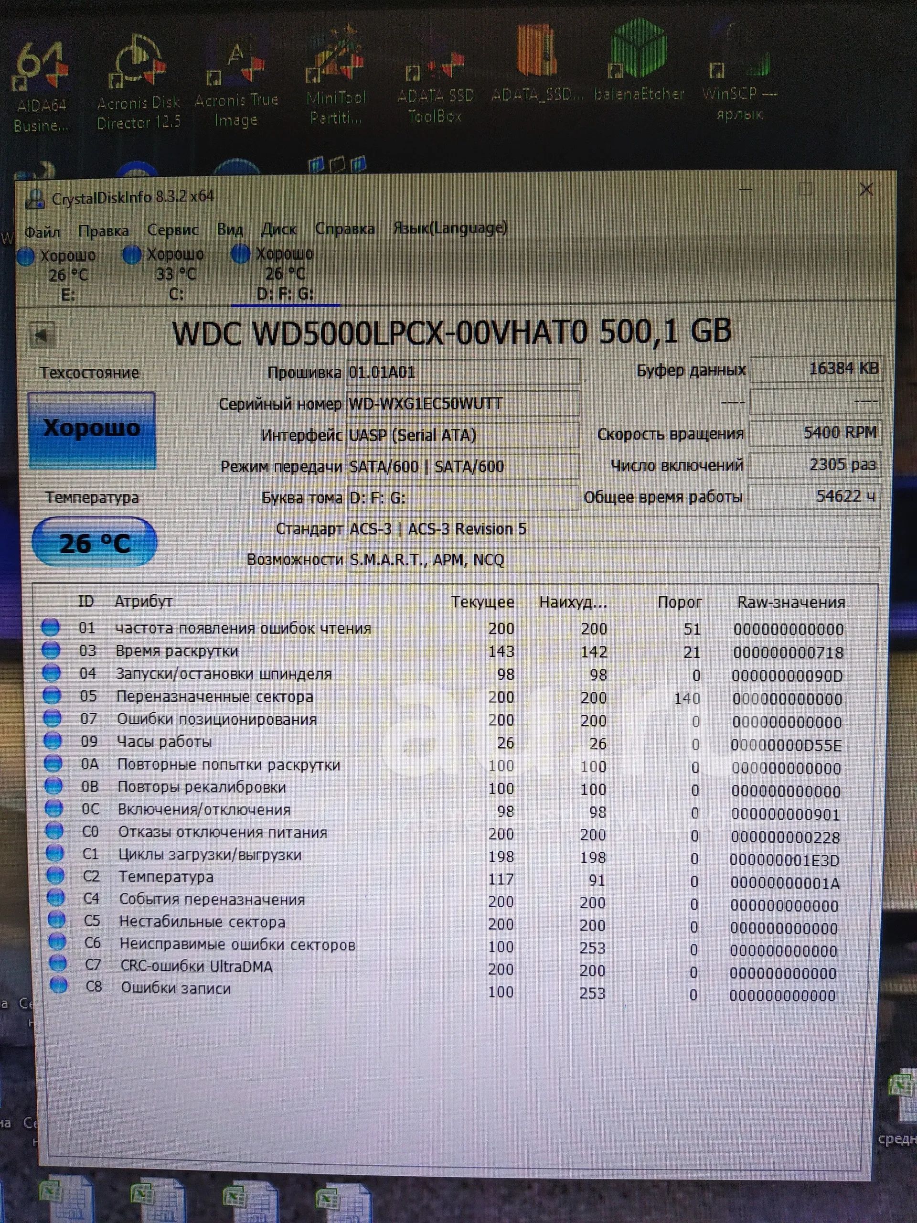Screen dimensions: 917x1223
Task: Open the Сервис menu
Action: click(172, 230)
